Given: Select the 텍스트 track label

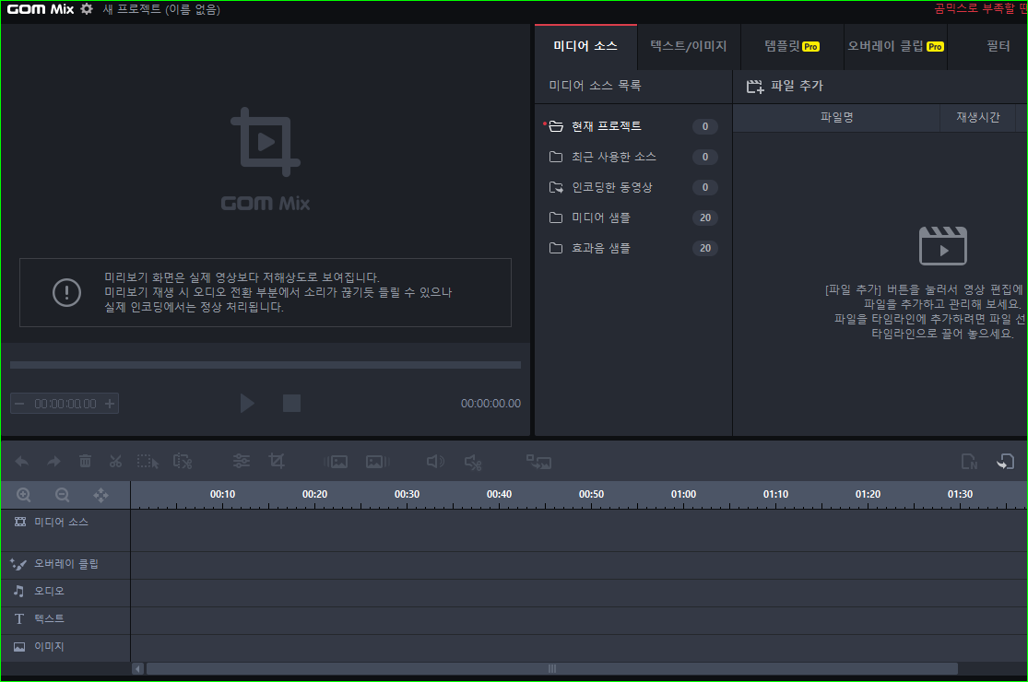Looking at the screenshot, I should [49, 618].
